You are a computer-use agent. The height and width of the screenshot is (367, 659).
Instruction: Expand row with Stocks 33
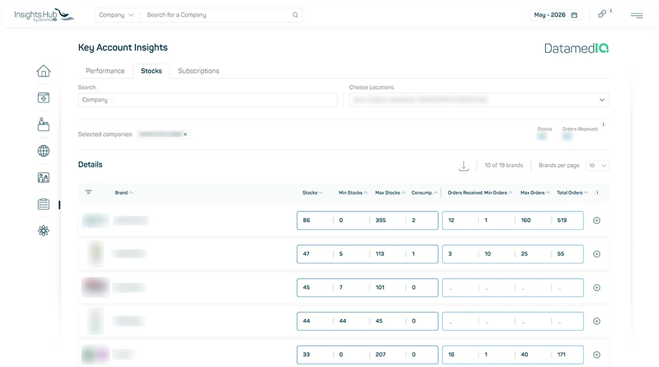click(596, 354)
